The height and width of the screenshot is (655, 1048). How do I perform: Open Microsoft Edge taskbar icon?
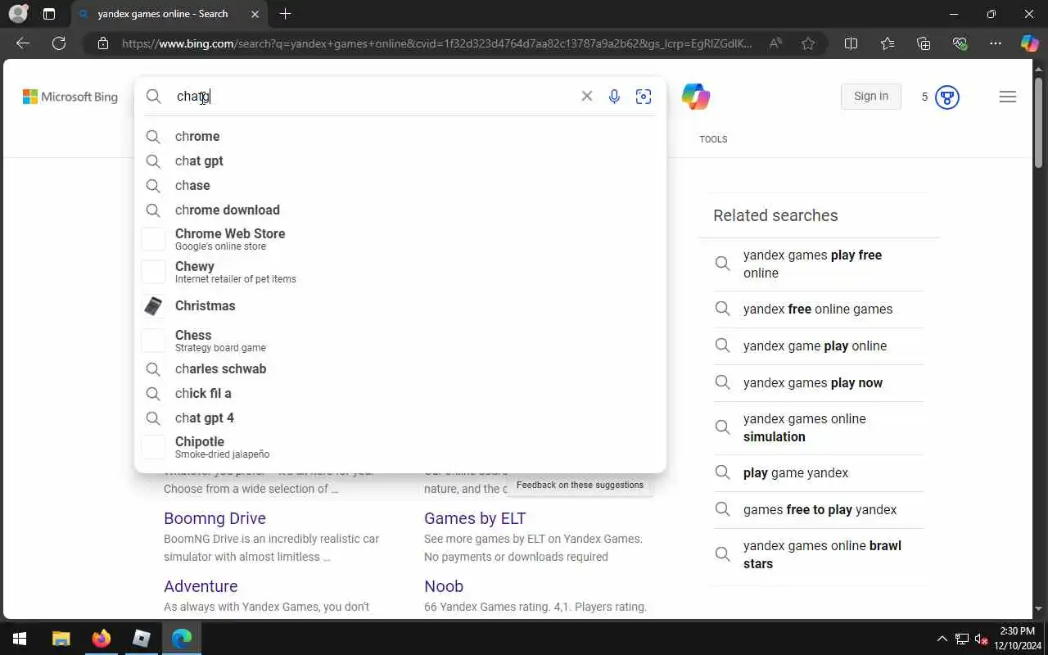pyautogui.click(x=182, y=639)
